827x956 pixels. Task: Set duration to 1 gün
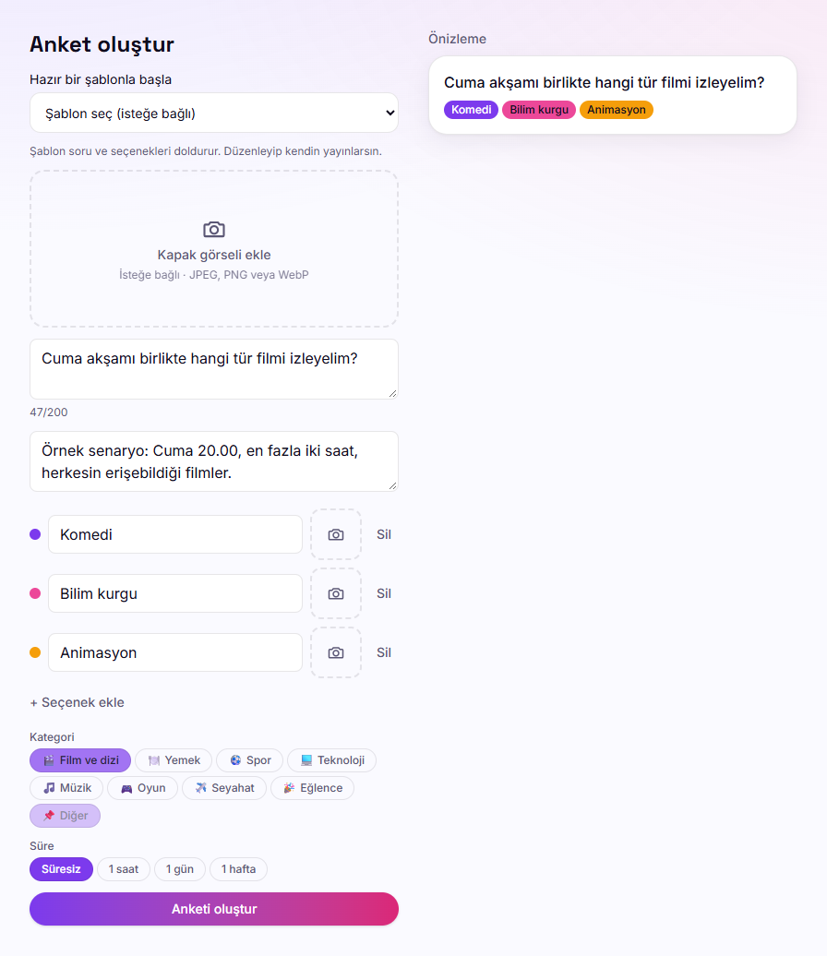(180, 869)
